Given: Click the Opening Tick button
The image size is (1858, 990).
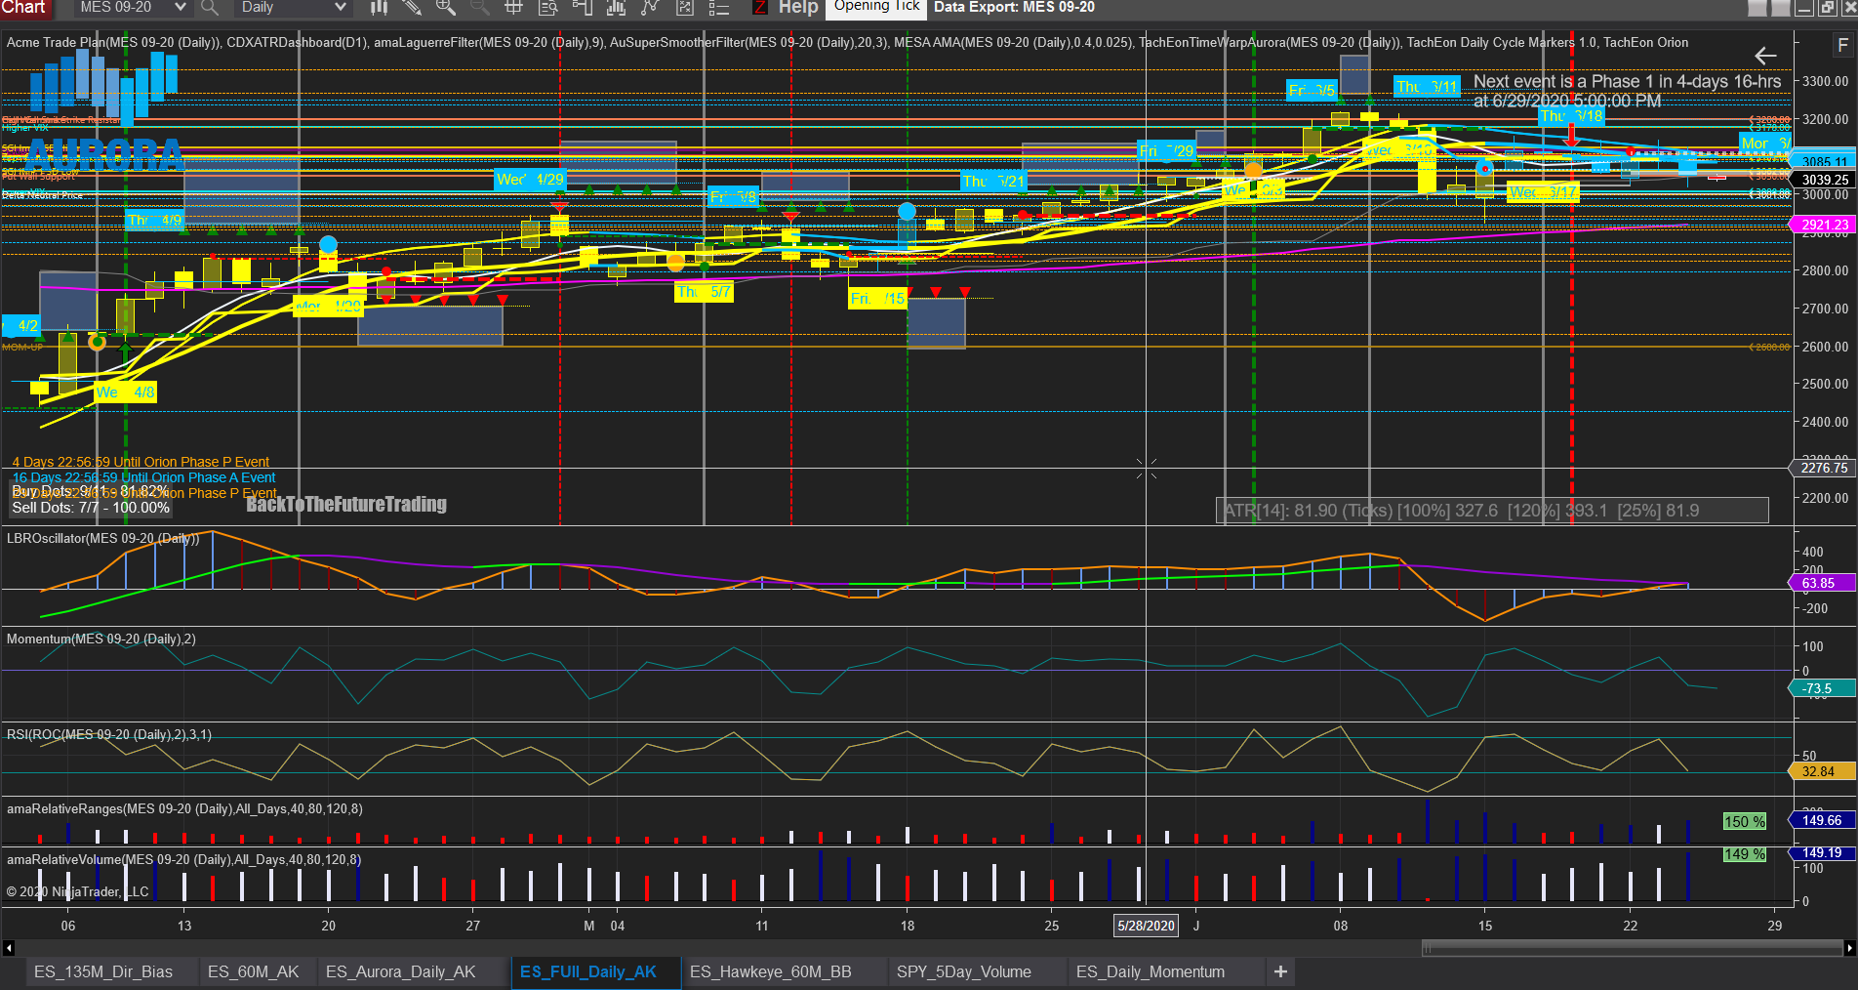Looking at the screenshot, I should [x=876, y=8].
